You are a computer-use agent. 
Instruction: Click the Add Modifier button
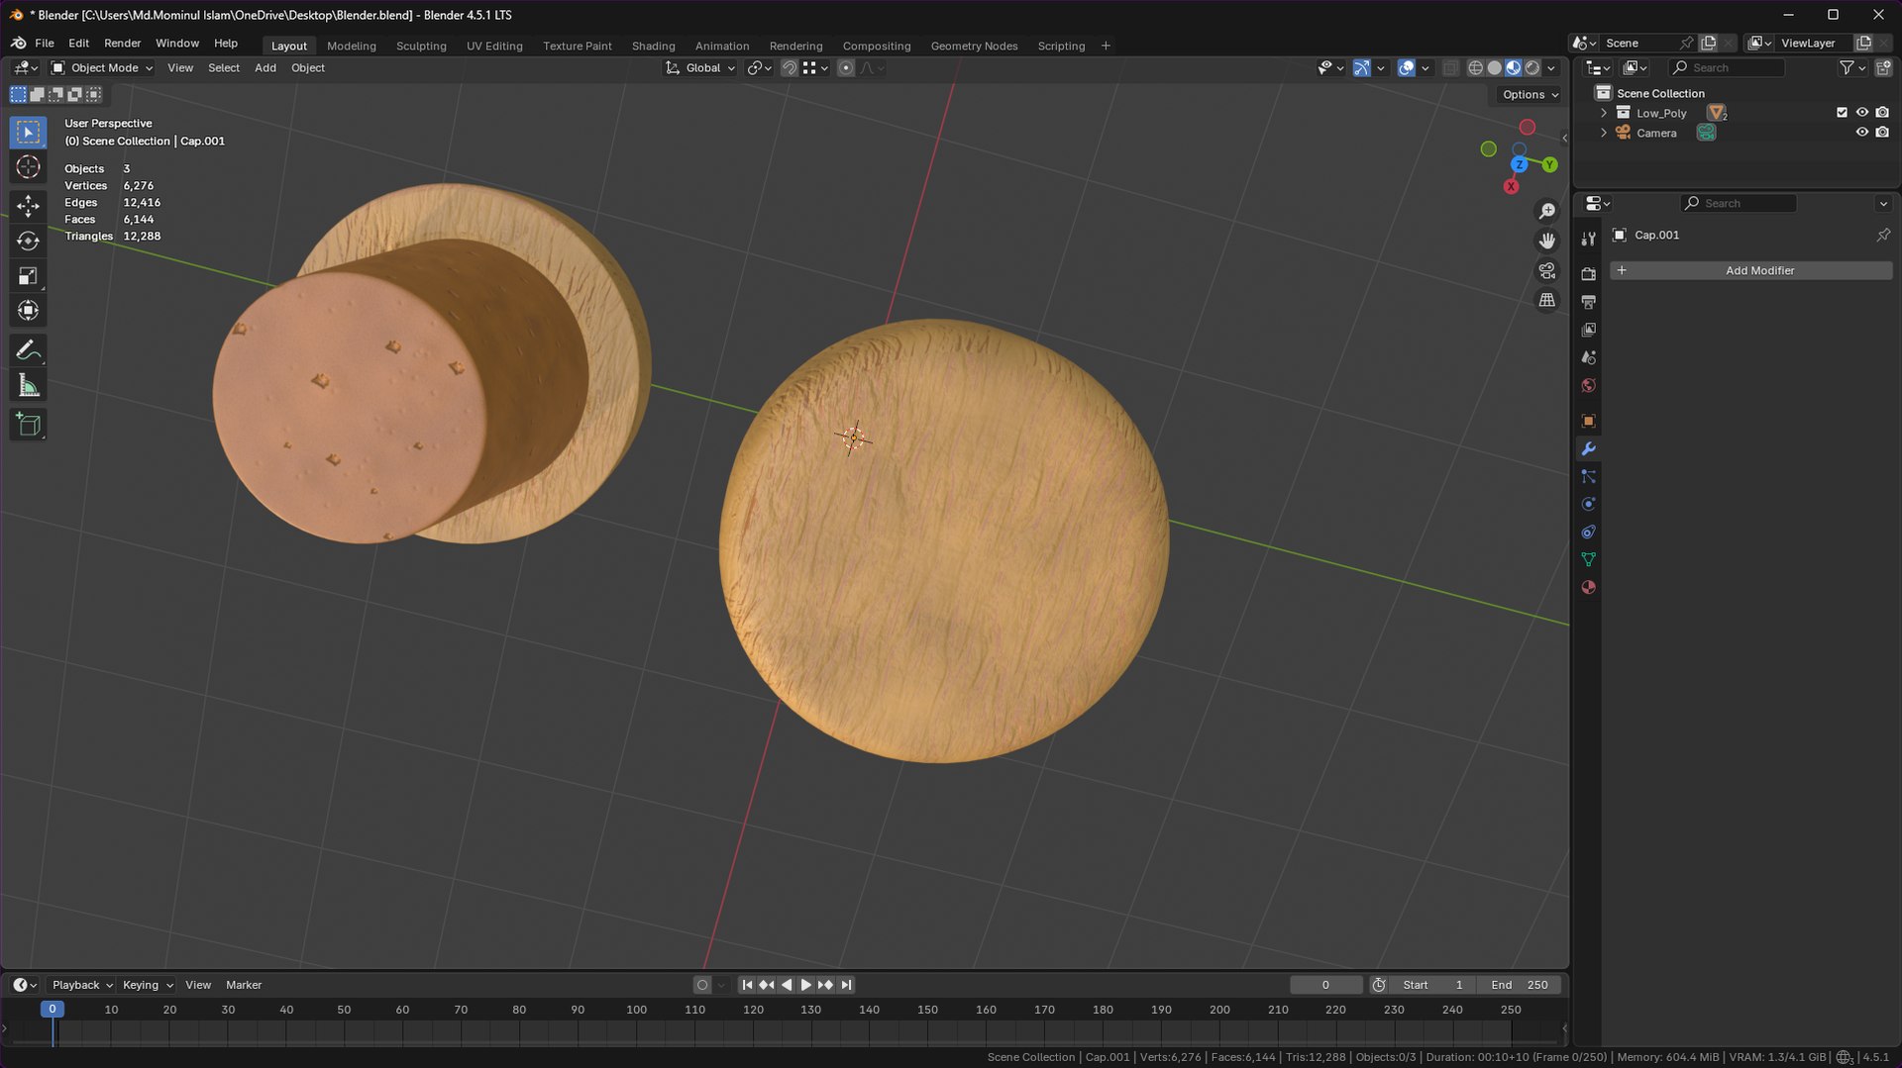[1750, 270]
